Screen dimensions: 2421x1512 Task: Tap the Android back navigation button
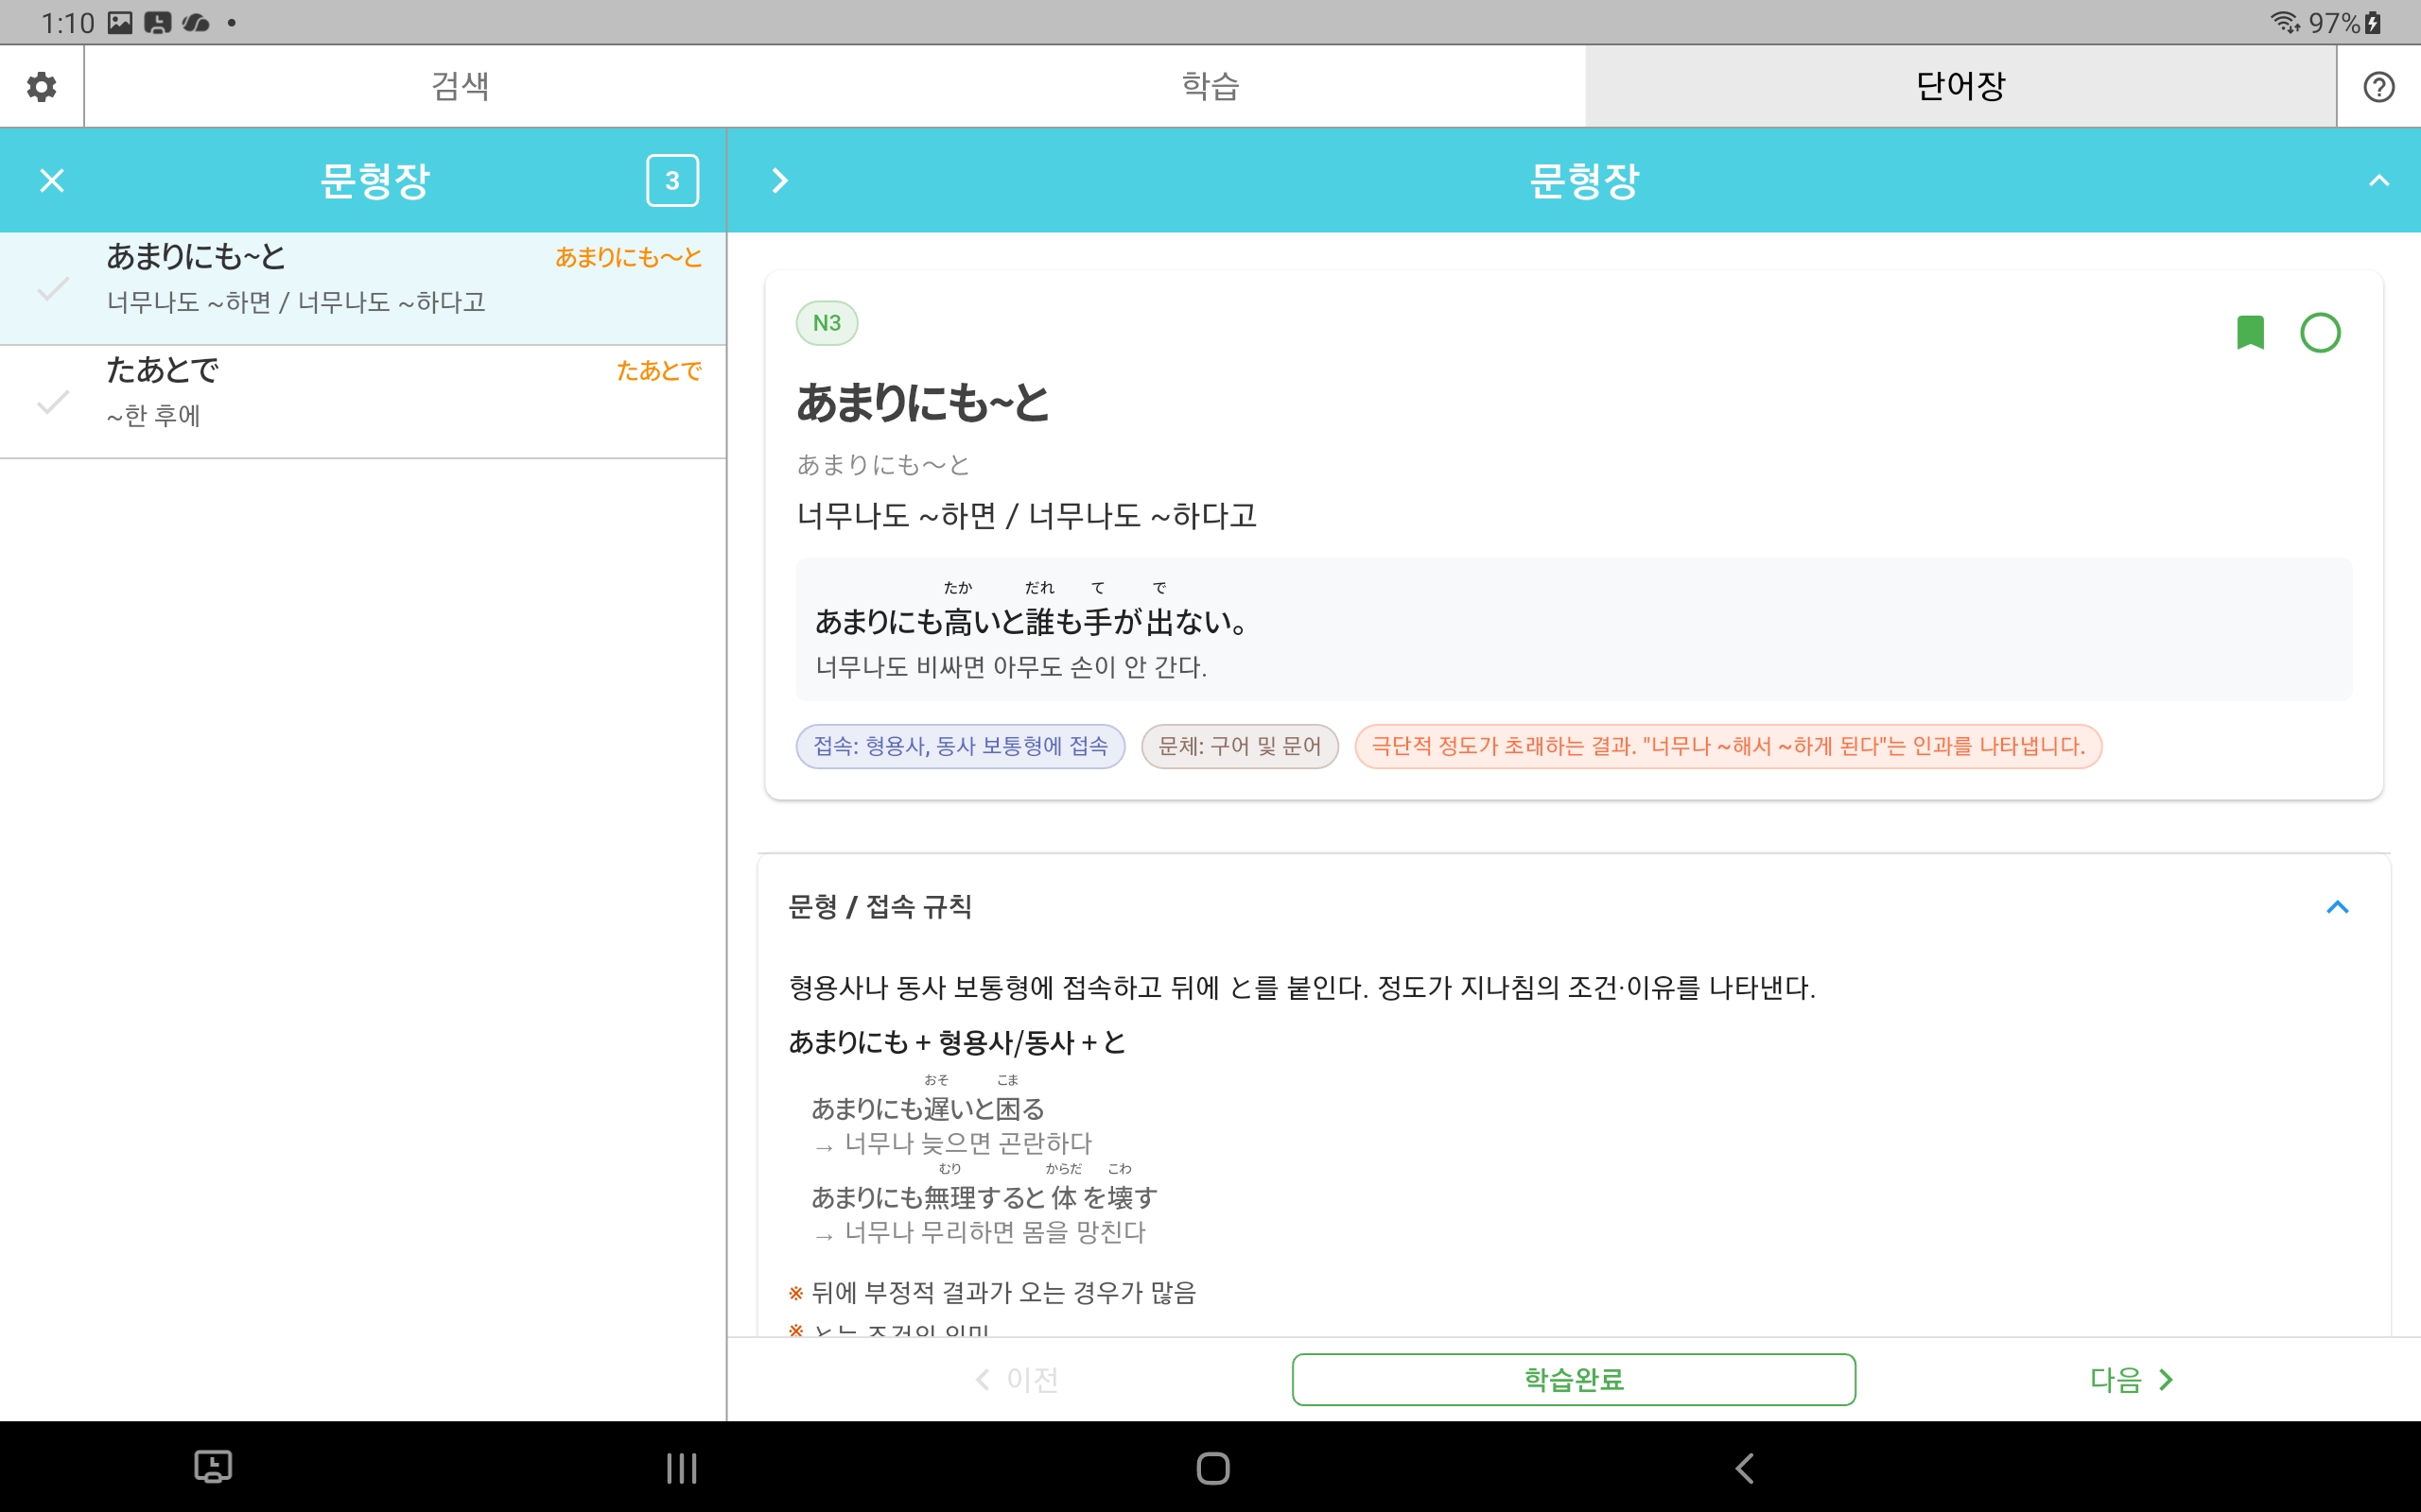[1744, 1468]
